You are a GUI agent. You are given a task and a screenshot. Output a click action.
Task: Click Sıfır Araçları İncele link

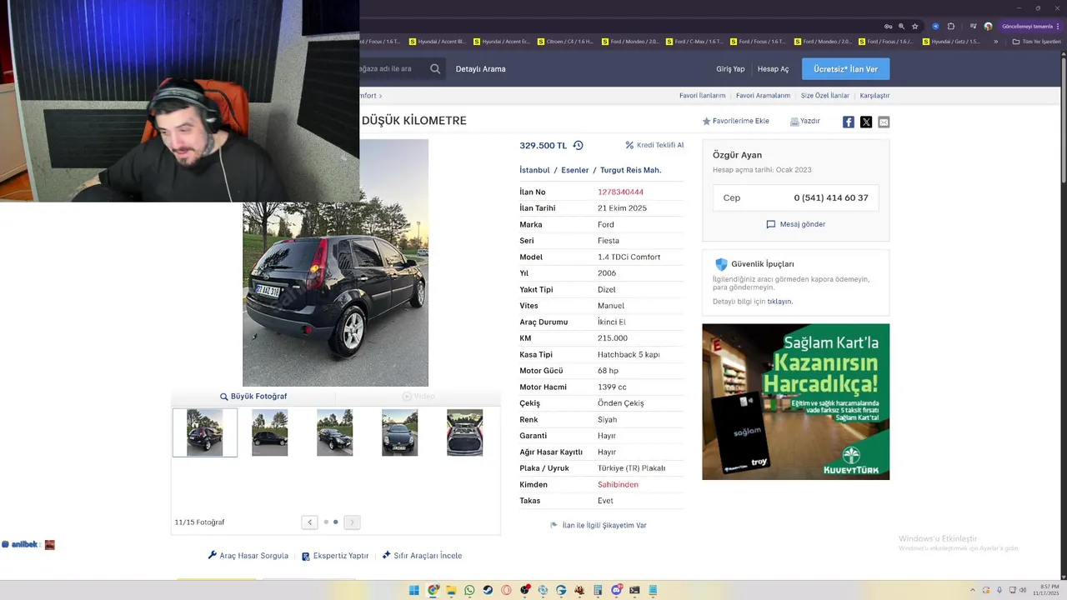[422, 556]
